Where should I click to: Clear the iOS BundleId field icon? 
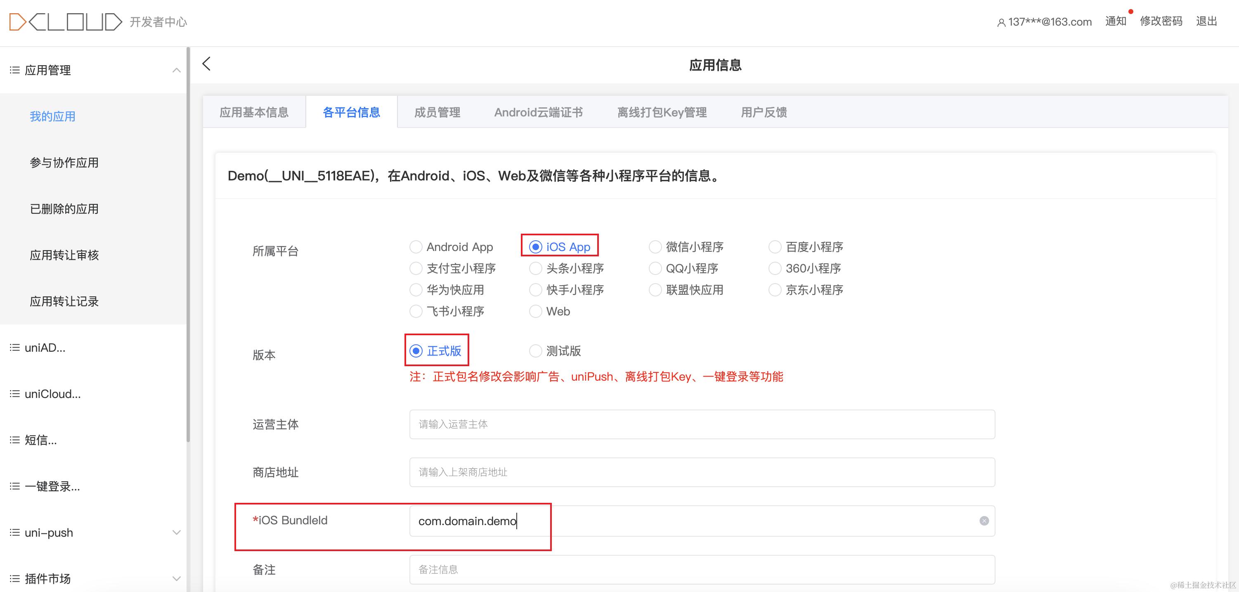[x=984, y=521]
